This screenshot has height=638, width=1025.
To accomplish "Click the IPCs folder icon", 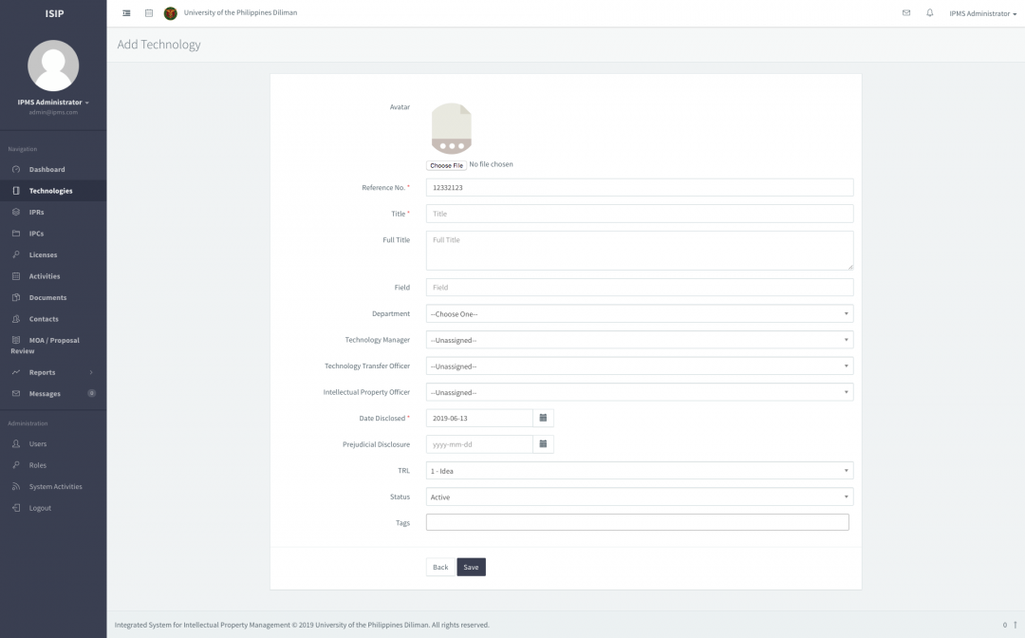I will pos(16,234).
